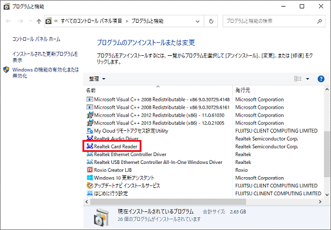Click Visual C++ 2013 Redistributable entry text
Viewport: 331px width, 230px height.
pyautogui.click(x=159, y=123)
